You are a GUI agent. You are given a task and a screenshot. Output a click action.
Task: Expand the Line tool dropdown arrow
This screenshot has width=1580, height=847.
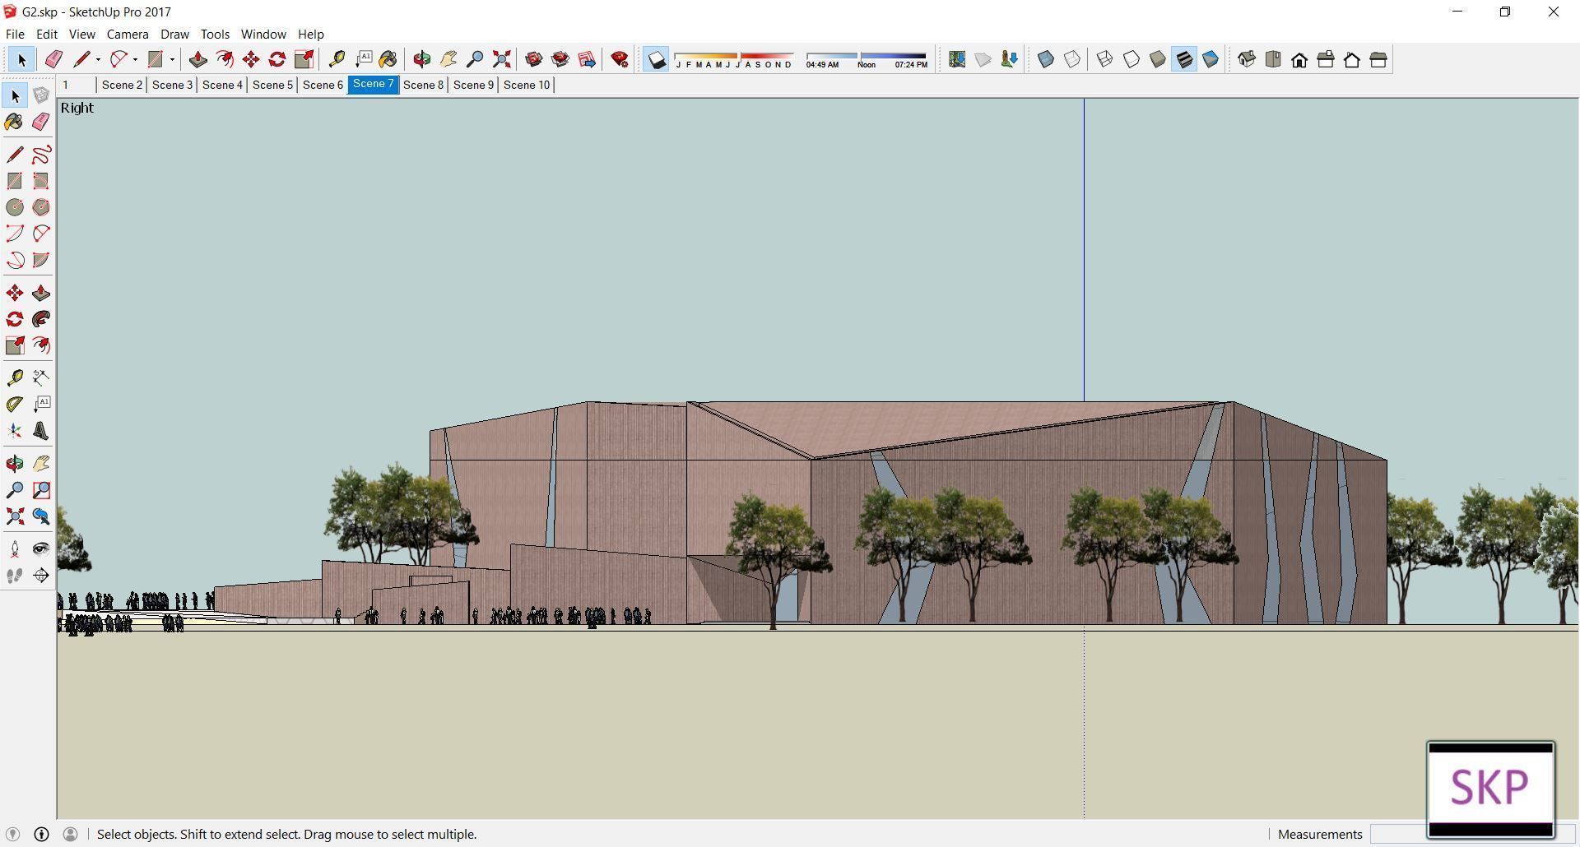(x=98, y=59)
